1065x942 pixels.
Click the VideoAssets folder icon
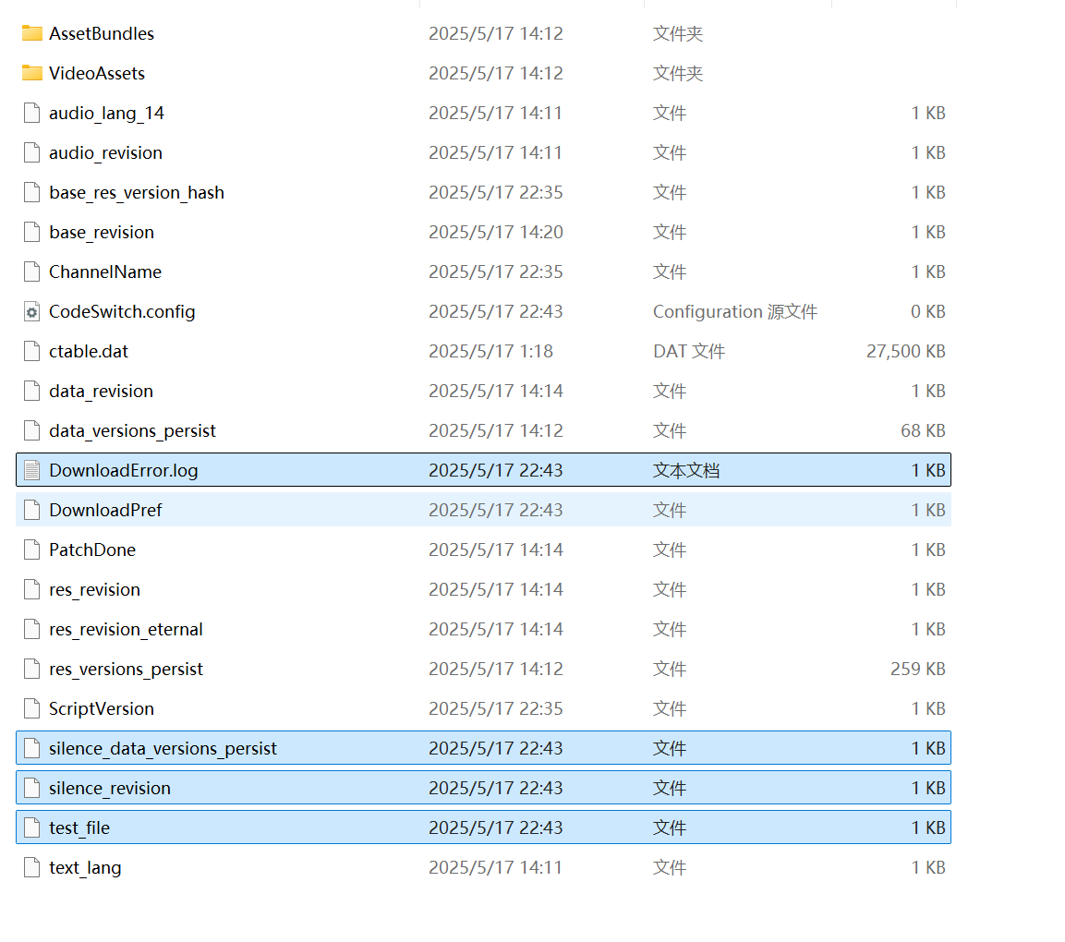[x=32, y=73]
